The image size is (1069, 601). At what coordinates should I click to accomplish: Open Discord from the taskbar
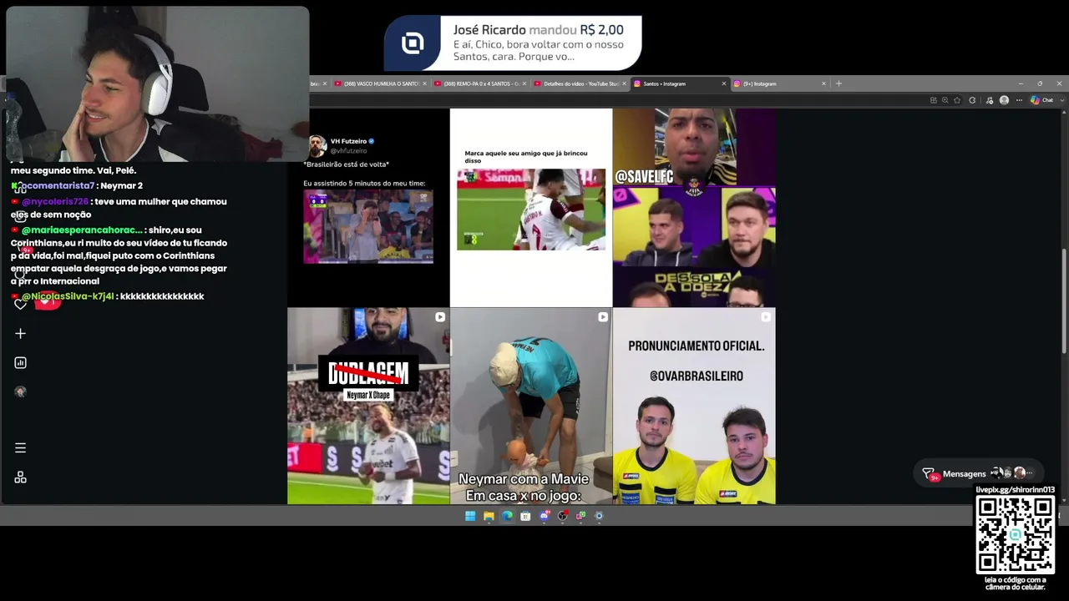544,516
